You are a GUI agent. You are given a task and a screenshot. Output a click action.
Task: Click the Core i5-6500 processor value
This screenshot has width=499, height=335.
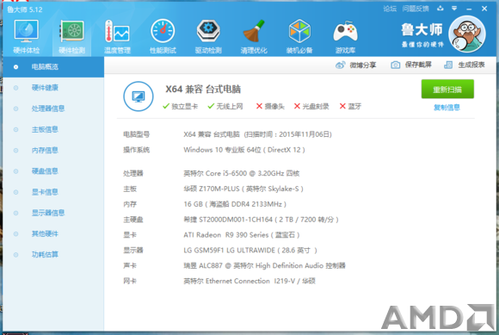point(242,173)
